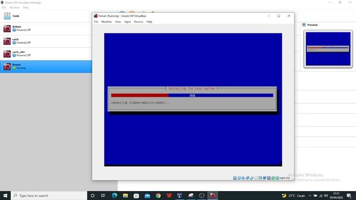Screen dimensions: 356x200
Task: Open the Devices menu in VM window
Action: 139,22
